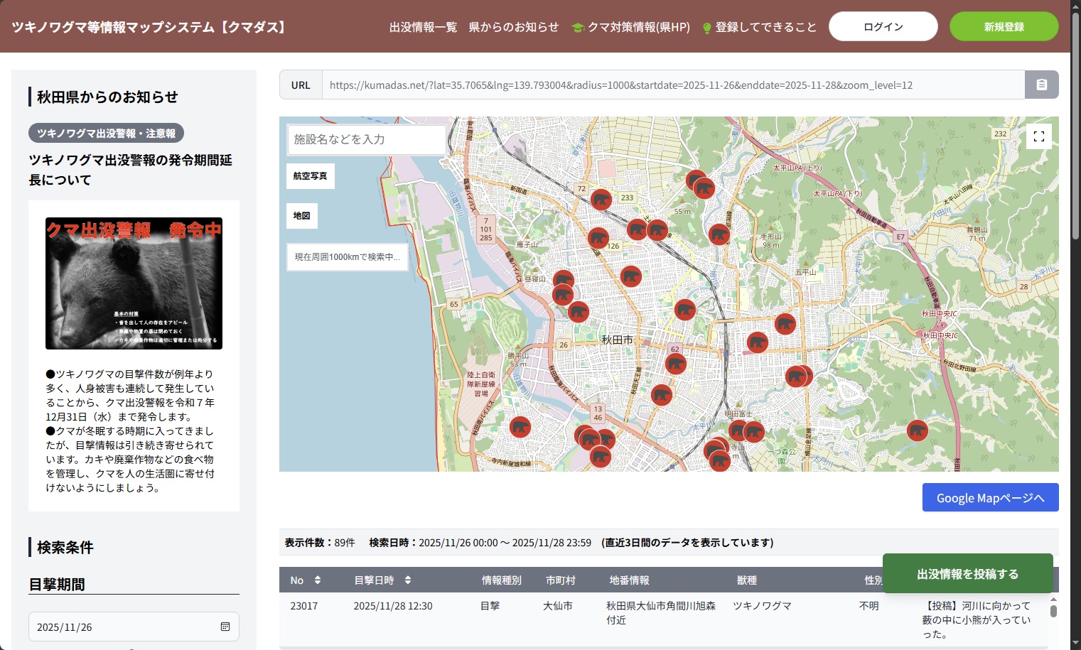Click the bear marker near 陸上自衛隊新屋練習場

coord(522,426)
